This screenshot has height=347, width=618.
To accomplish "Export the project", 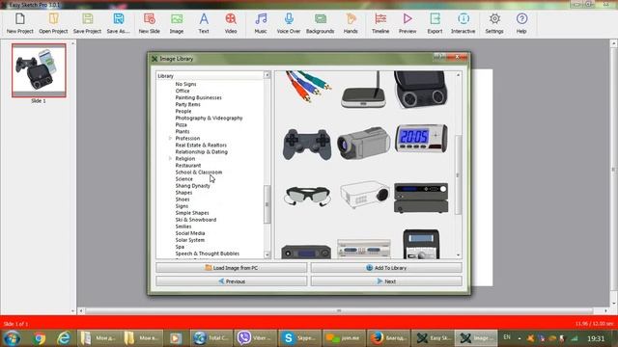I will click(435, 23).
